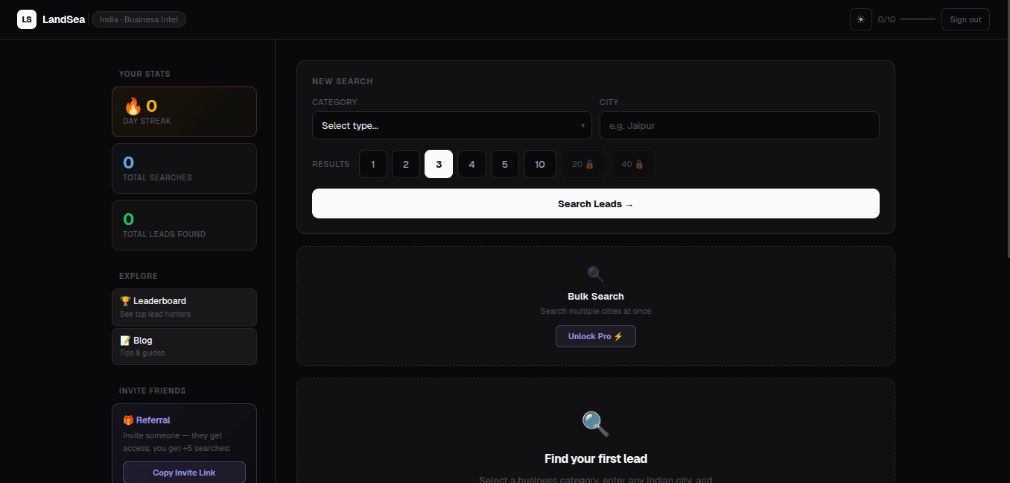Open the Leaderboard via the trophy icon
Screen dimensions: 1010x483
[125, 300]
